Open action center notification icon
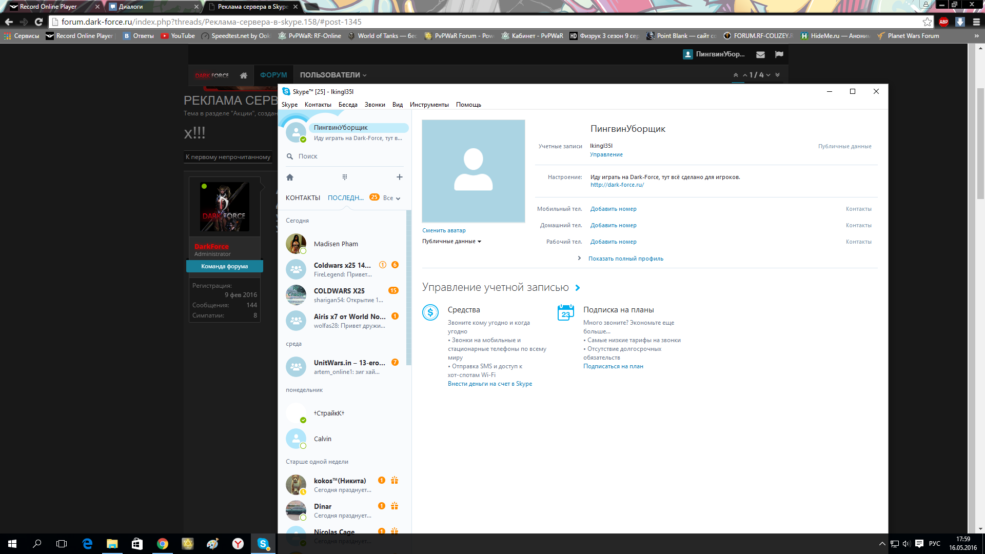Viewport: 985px width, 554px height. coord(919,544)
